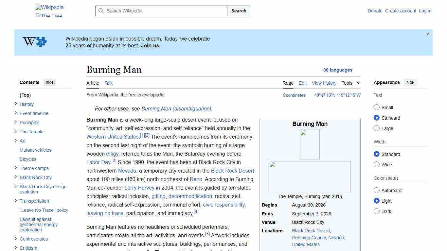
Task: Enable Dark color scheme
Action: point(377,211)
